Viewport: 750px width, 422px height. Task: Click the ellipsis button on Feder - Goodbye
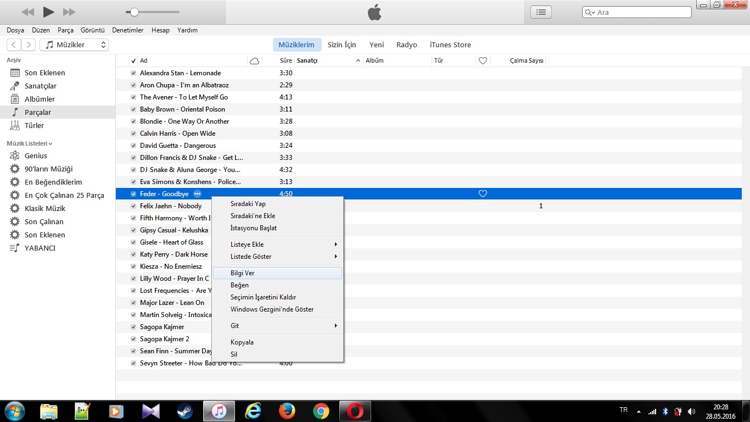[197, 193]
